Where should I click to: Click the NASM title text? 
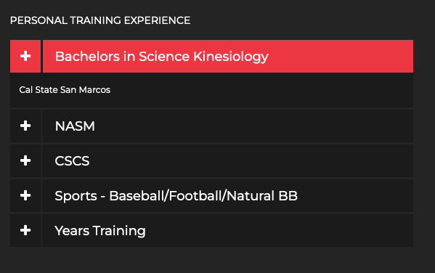pyautogui.click(x=75, y=126)
